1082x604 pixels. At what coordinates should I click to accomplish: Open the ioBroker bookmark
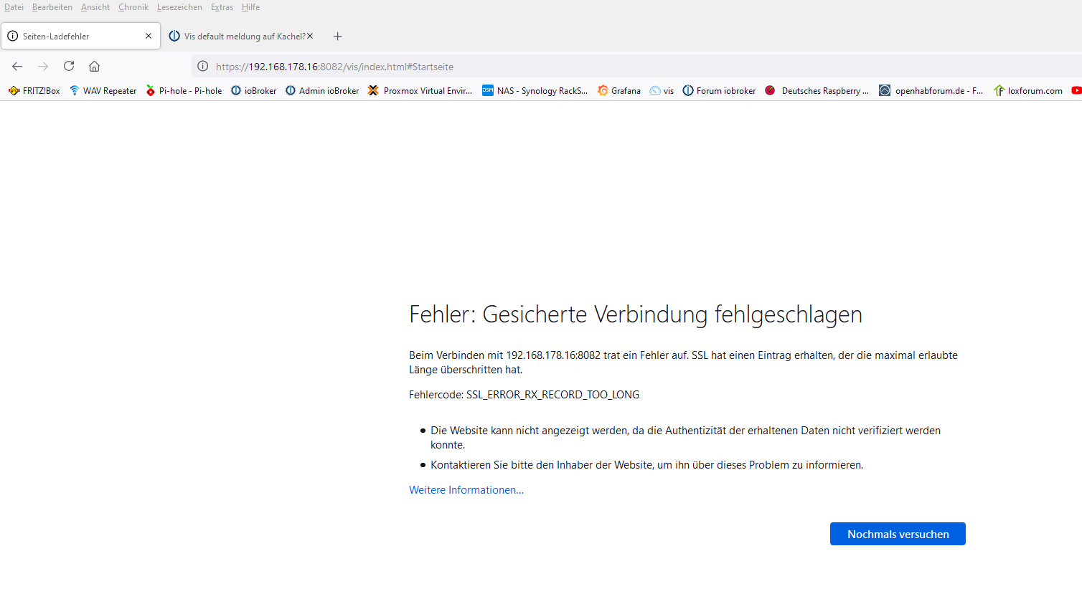[253, 91]
